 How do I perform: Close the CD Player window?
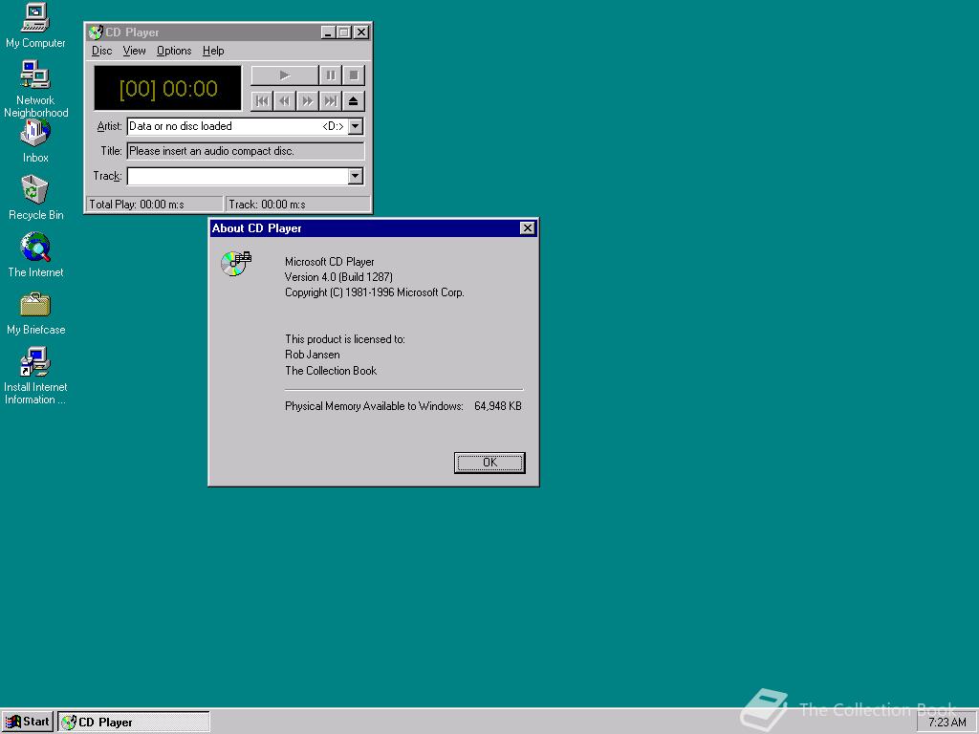point(361,32)
